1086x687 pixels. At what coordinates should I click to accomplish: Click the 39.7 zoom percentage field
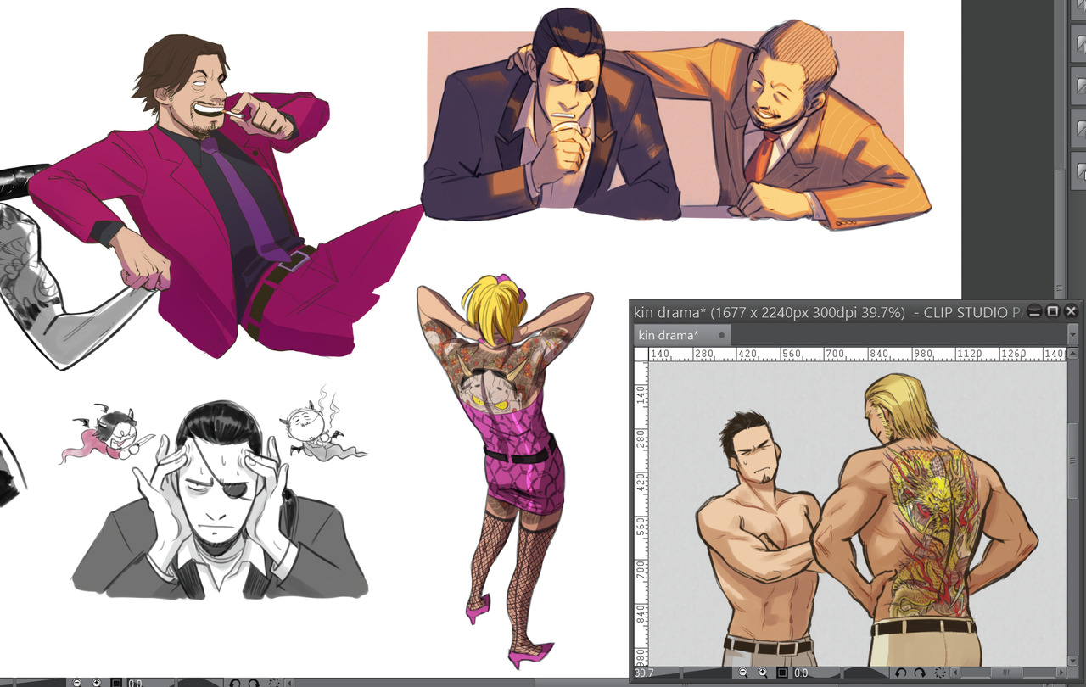point(645,673)
